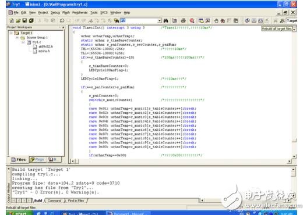Click the Save All icon
The width and height of the screenshot is (307, 215).
point(31,20)
